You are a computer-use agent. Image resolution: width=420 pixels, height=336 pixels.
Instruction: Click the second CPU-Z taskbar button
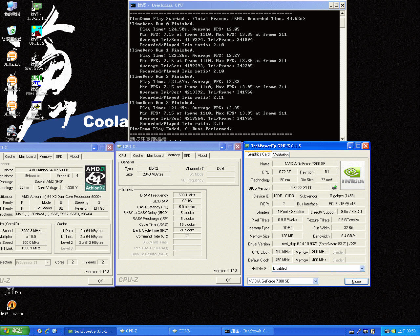[x=195, y=331]
